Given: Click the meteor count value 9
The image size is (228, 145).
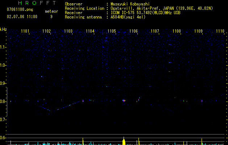Looking at the screenshot, I should pos(51,17).
